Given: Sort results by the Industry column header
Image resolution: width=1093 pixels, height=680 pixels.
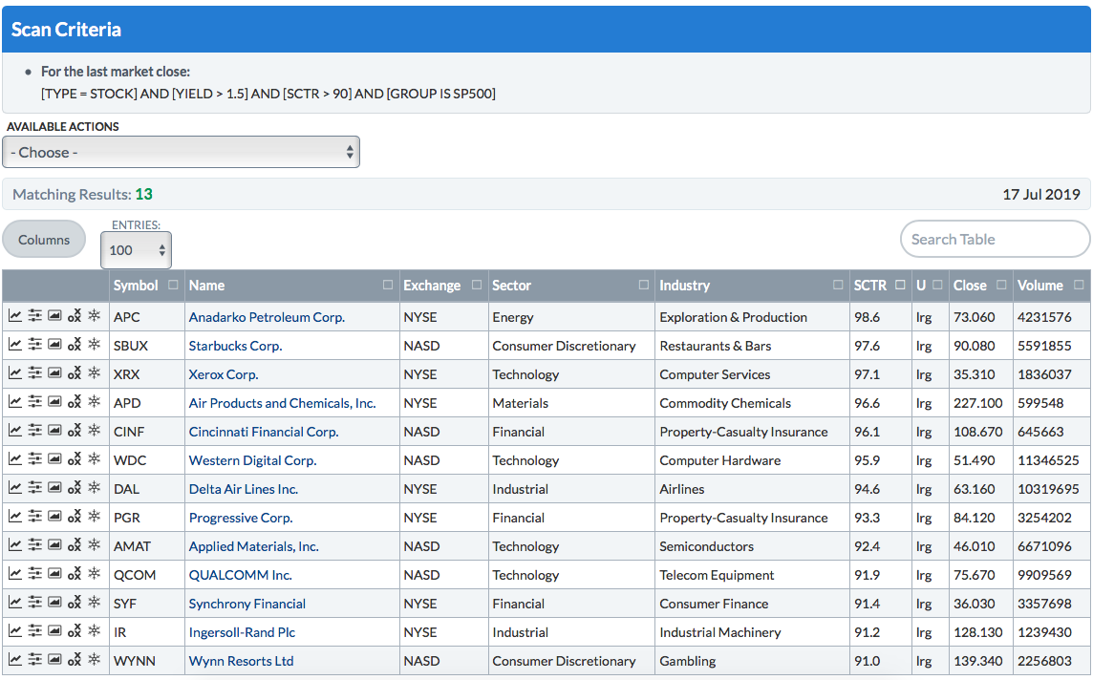Looking at the screenshot, I should pyautogui.click(x=684, y=286).
